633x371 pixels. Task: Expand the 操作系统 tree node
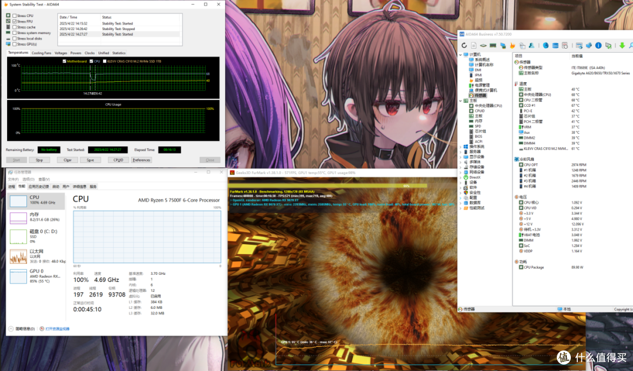coord(460,147)
